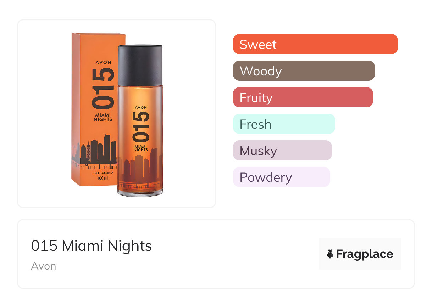Click the large 015 number on the box
This screenshot has width=432, height=306.
coord(103,88)
